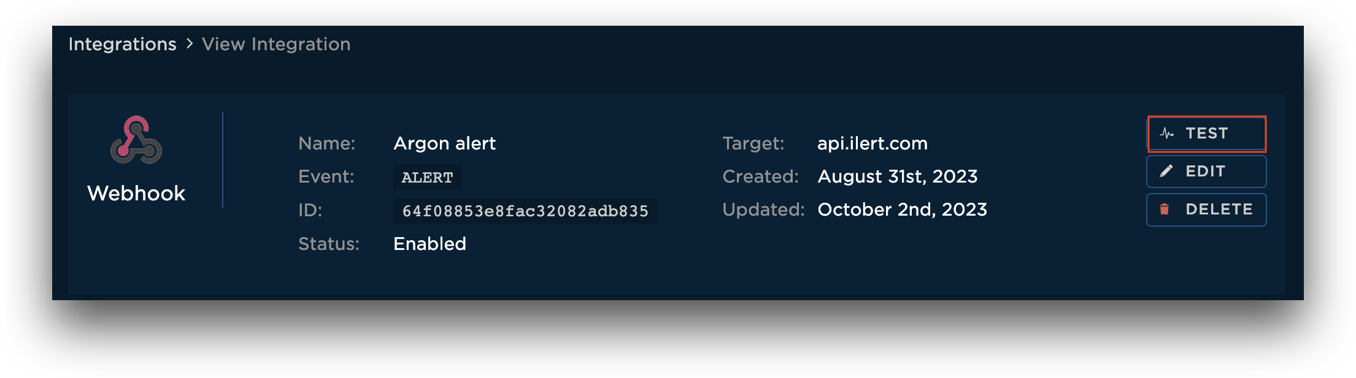Screen dimensions: 1356x378
Task: Click the integration ID code 64f08853e8fac32082adb835
Action: tap(525, 211)
